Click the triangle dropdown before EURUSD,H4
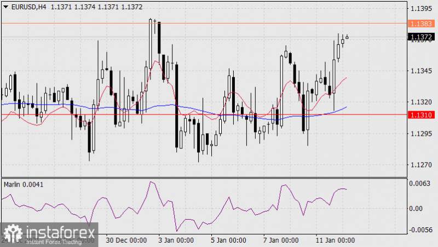438x247 pixels. tap(5, 7)
